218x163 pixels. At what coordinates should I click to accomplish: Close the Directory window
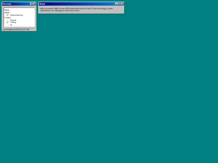tap(34, 4)
